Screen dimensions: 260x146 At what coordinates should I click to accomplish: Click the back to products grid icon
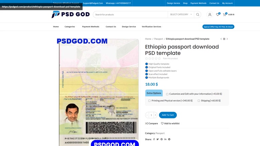pyautogui.click(x=224, y=39)
